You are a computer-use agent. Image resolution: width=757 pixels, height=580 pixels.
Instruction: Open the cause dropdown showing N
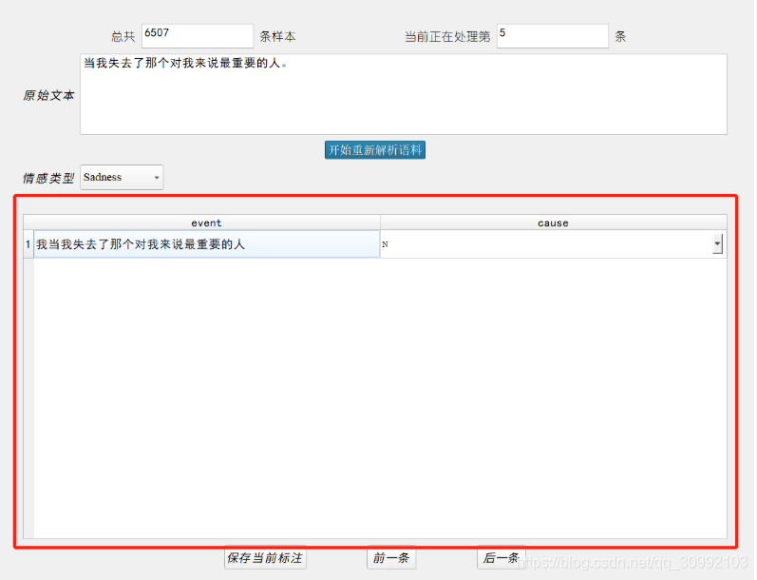tap(717, 244)
